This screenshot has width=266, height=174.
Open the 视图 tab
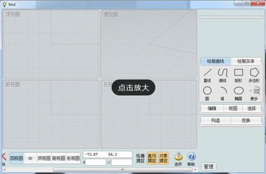[233, 109]
